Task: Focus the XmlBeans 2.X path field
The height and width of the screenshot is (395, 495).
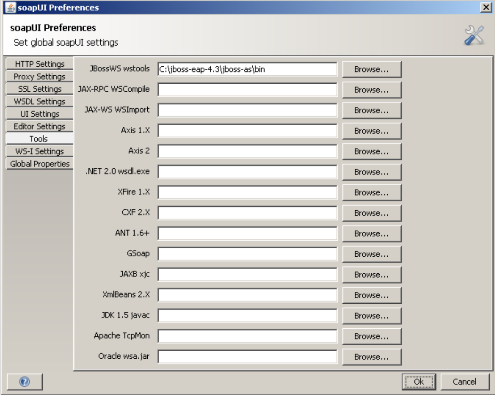Action: coord(247,295)
